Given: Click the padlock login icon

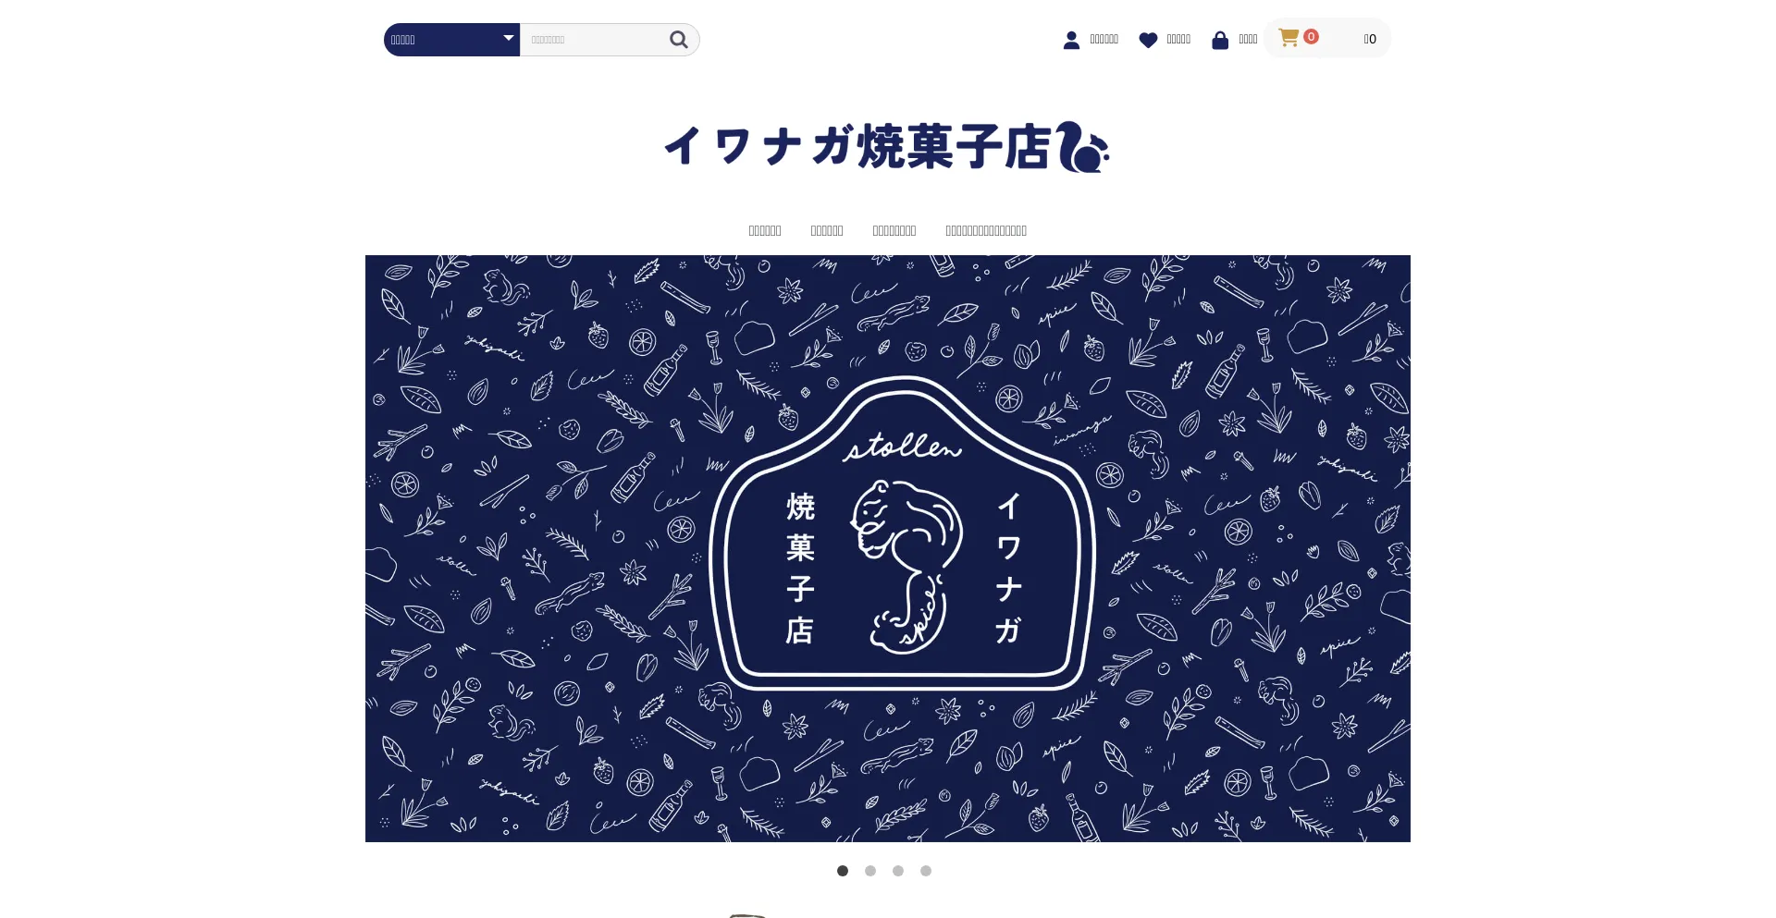Looking at the screenshot, I should (x=1220, y=40).
